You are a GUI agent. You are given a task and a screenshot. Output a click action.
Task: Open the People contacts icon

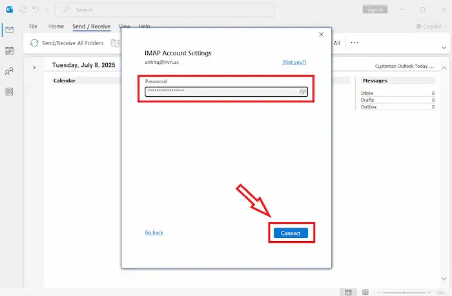(9, 72)
